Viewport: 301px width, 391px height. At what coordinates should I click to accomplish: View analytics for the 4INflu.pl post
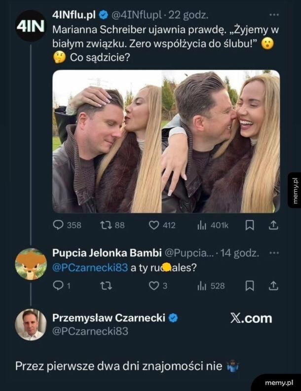201,225
